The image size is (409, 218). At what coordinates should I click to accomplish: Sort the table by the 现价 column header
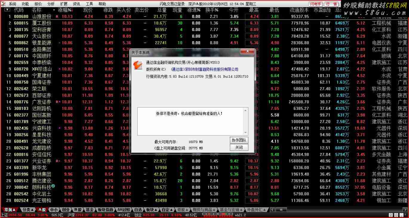coord(88,10)
